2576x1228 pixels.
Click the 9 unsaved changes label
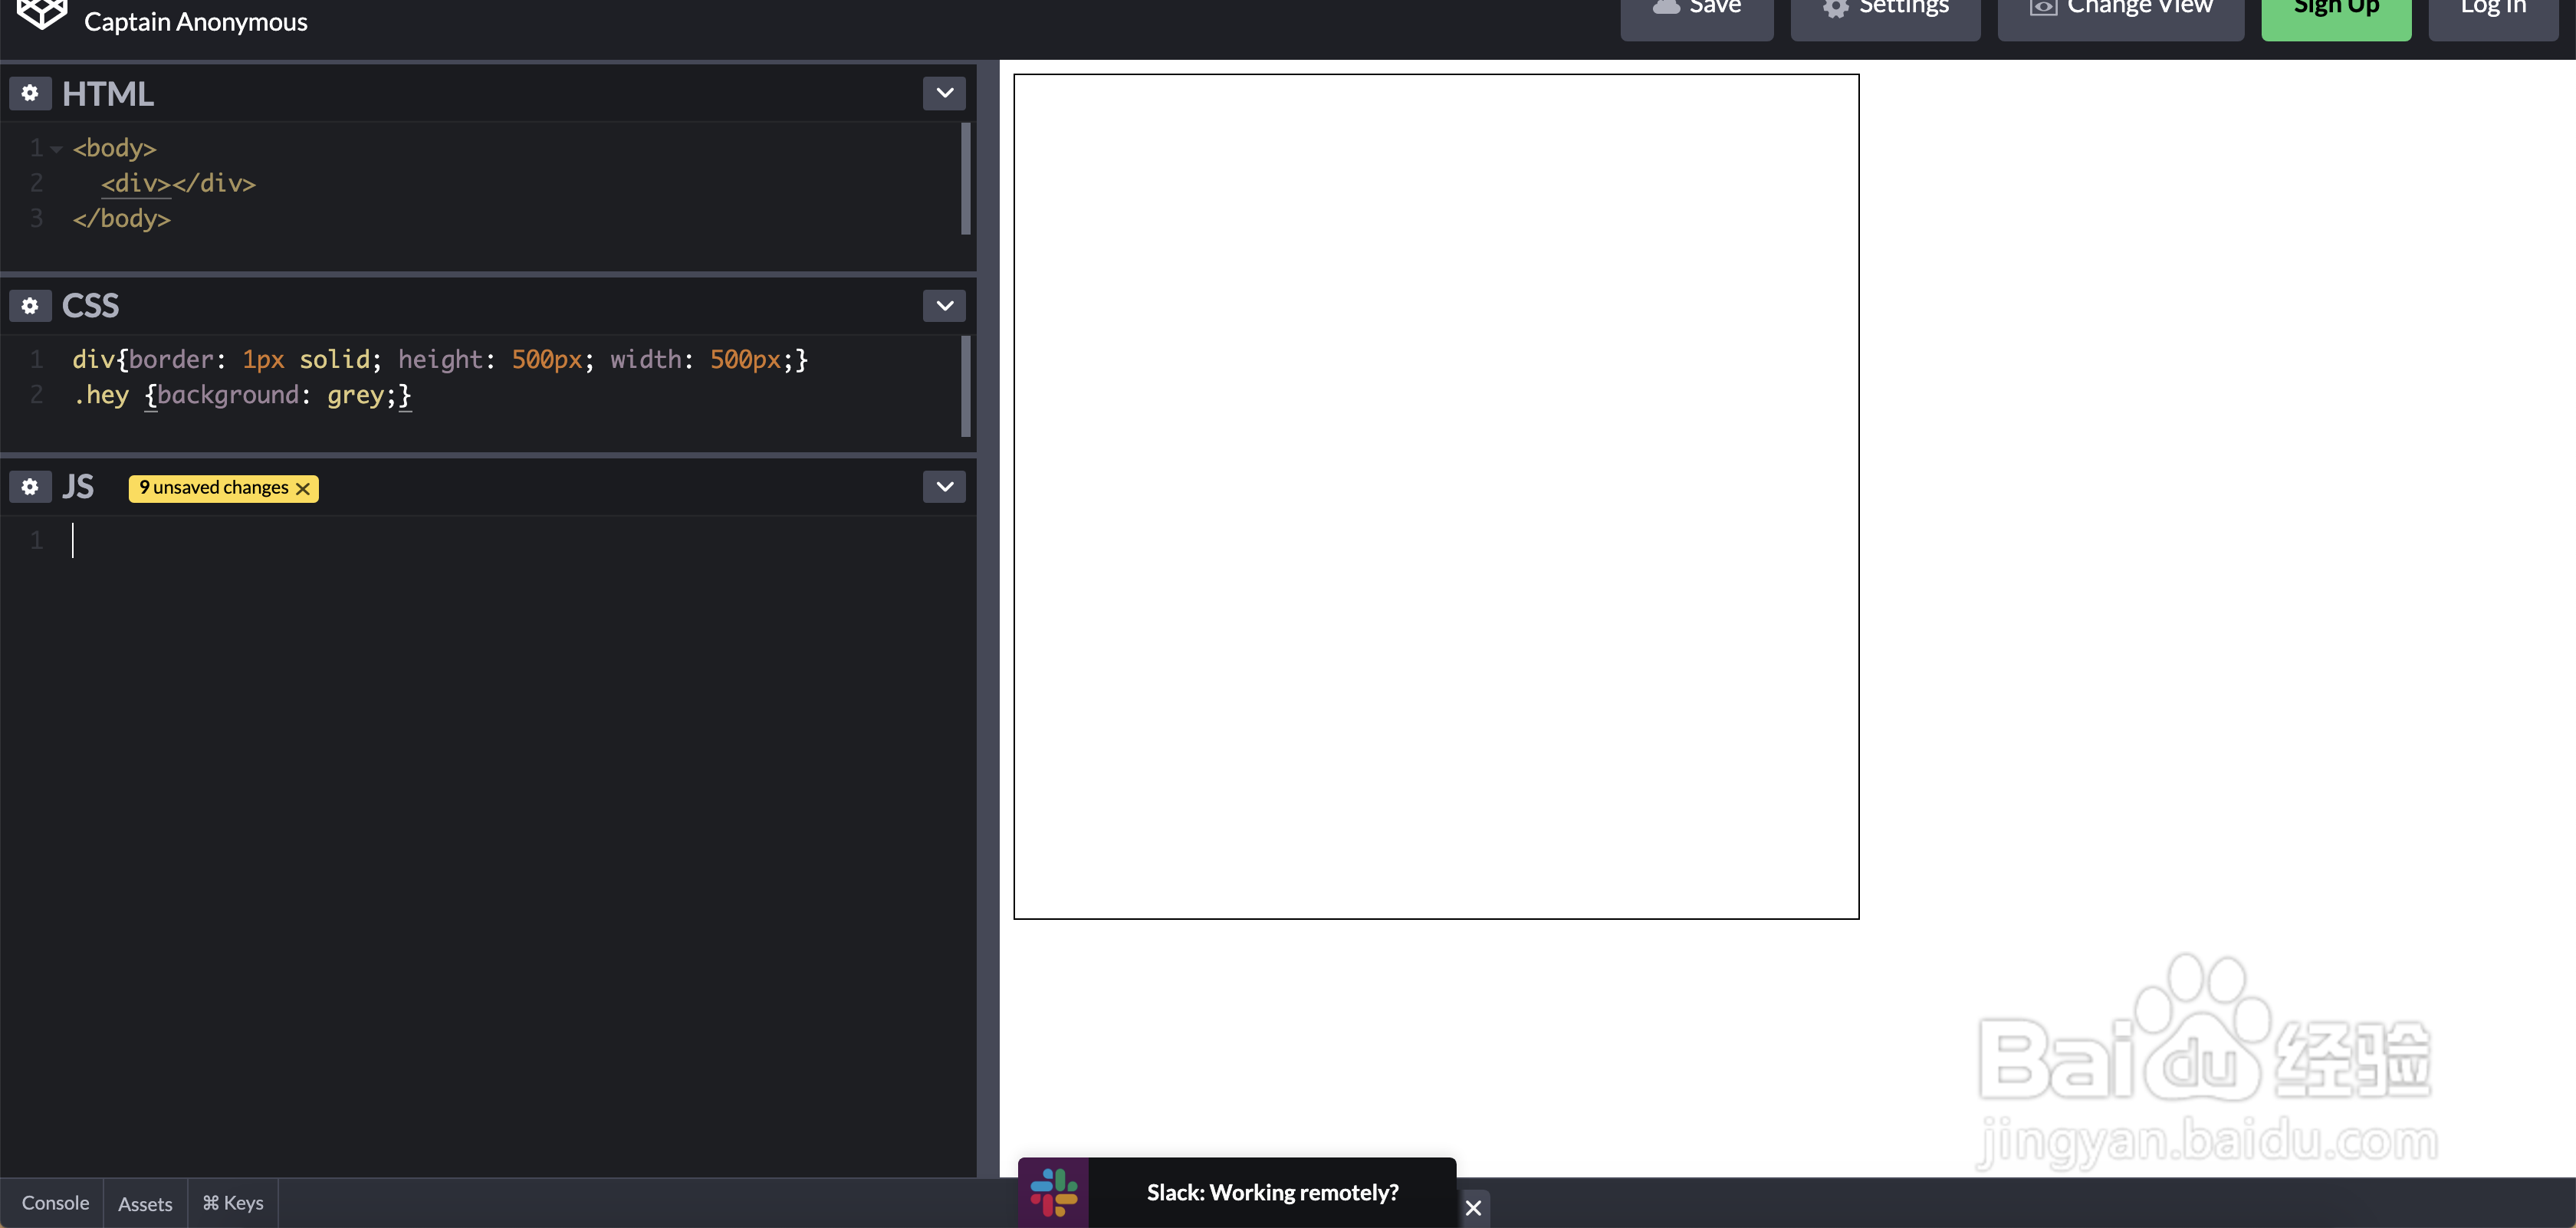pos(214,487)
